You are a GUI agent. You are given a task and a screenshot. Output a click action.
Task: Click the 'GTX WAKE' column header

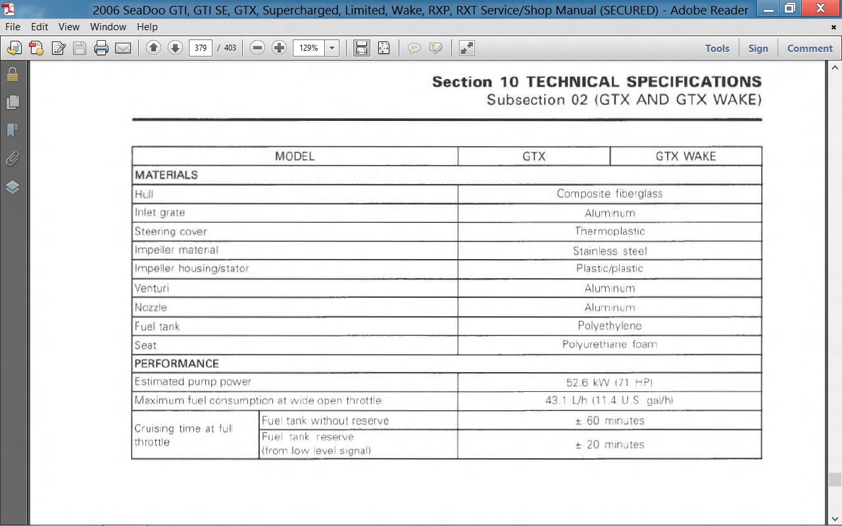[x=685, y=156]
